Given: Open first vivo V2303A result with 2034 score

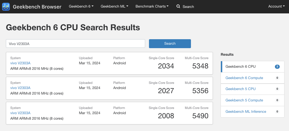Looking at the screenshot, I should pos(20,63).
